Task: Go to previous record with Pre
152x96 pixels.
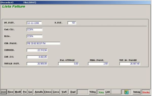Action: (x=25, y=92)
